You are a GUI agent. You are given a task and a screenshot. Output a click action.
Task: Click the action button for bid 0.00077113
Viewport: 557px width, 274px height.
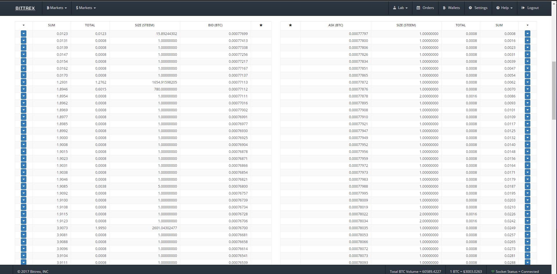tap(24, 82)
